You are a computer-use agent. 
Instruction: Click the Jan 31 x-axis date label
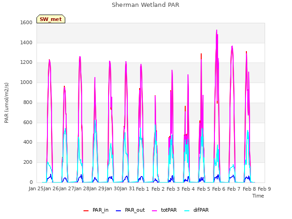click(x=127, y=189)
